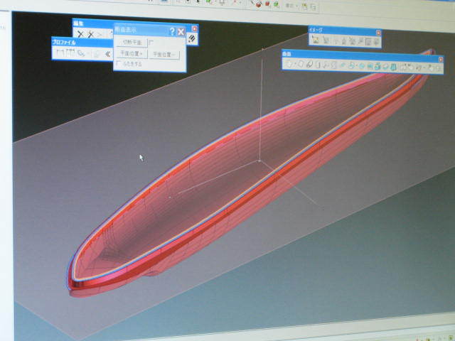455x341 pixels.
Task: Close the 編集 toolbar with its red close button
Action: coord(194,28)
